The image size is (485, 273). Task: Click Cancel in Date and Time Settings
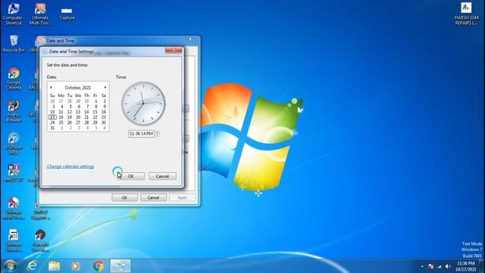[x=162, y=176]
